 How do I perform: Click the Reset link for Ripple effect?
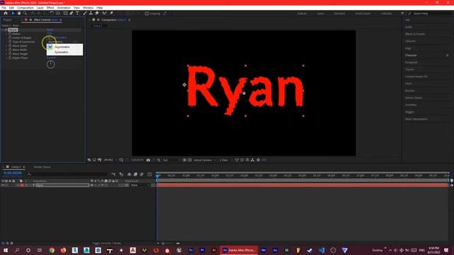point(50,30)
